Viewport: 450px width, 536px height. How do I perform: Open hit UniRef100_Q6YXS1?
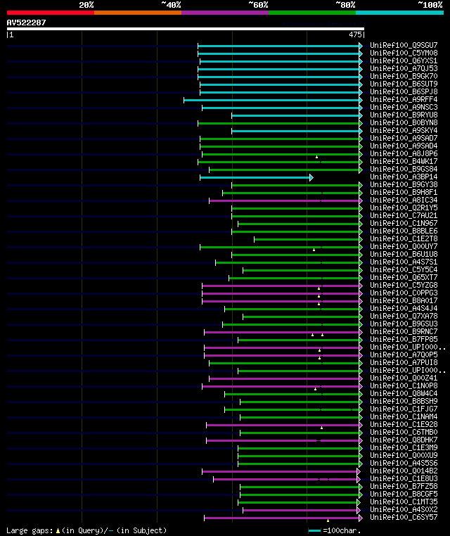point(404,60)
